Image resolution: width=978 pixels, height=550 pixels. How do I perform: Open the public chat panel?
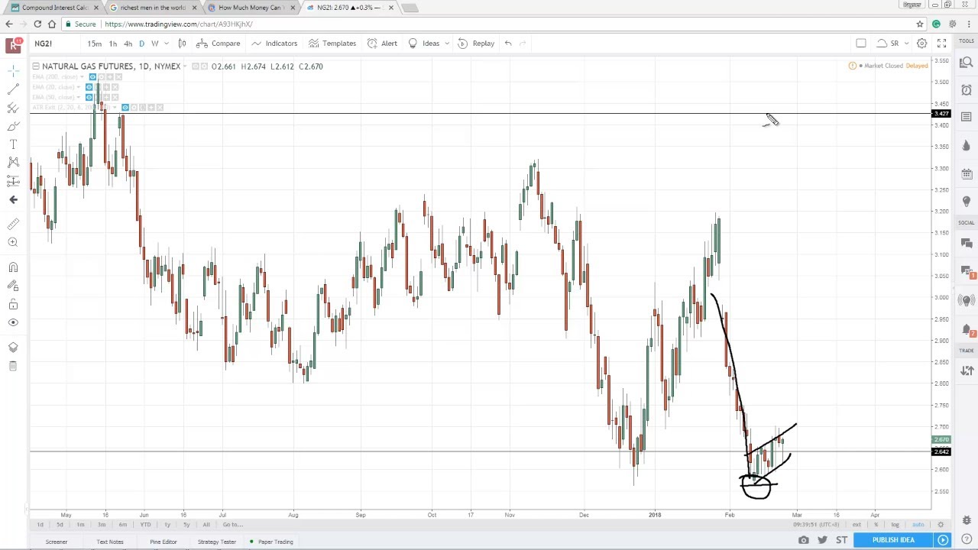coord(967,244)
